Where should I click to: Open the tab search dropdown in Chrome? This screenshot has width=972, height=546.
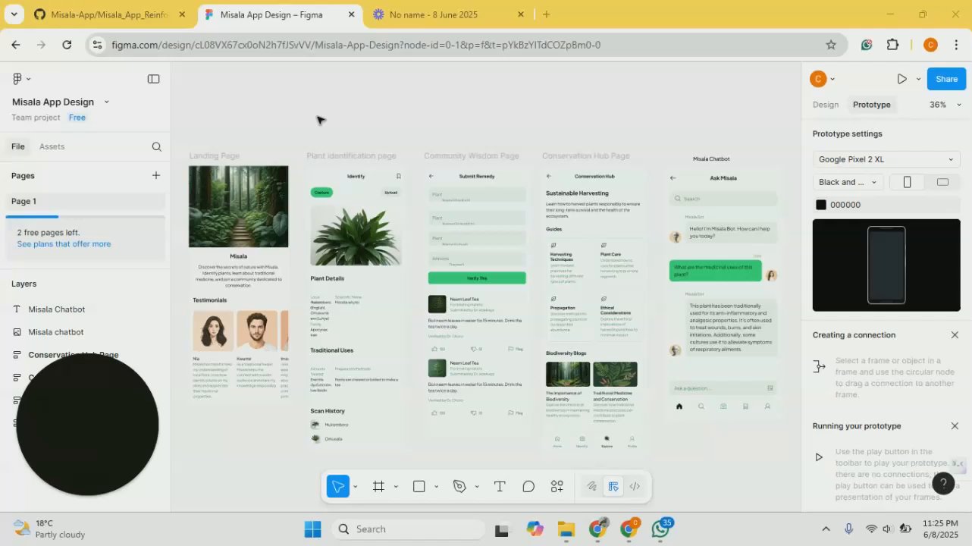point(14,14)
